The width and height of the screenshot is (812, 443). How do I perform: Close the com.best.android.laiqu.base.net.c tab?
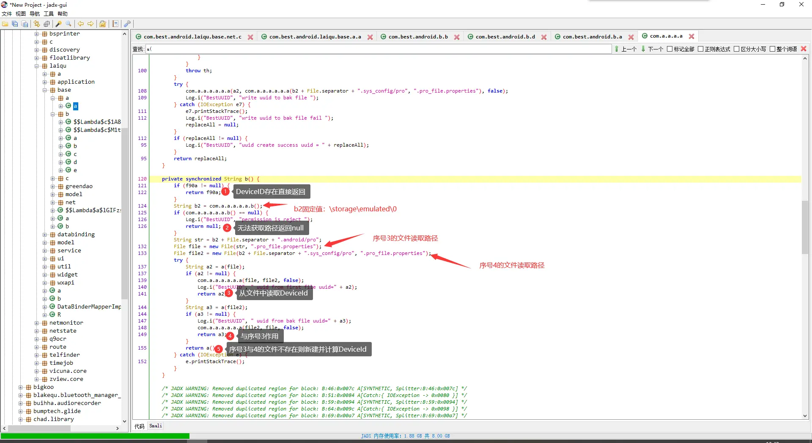pos(250,37)
